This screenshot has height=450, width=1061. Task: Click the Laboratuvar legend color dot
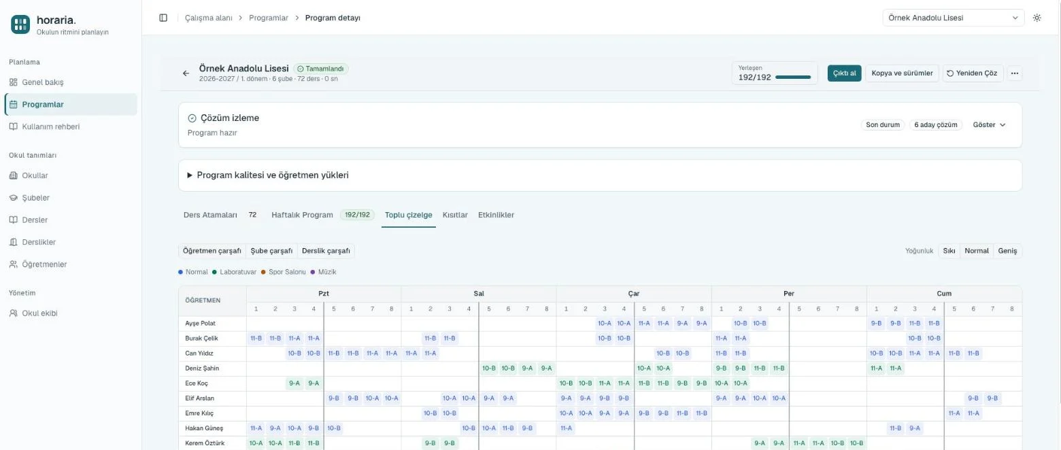[214, 272]
